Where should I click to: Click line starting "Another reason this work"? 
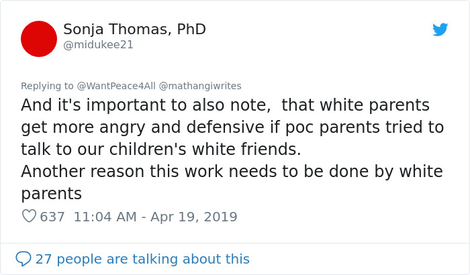(232, 172)
